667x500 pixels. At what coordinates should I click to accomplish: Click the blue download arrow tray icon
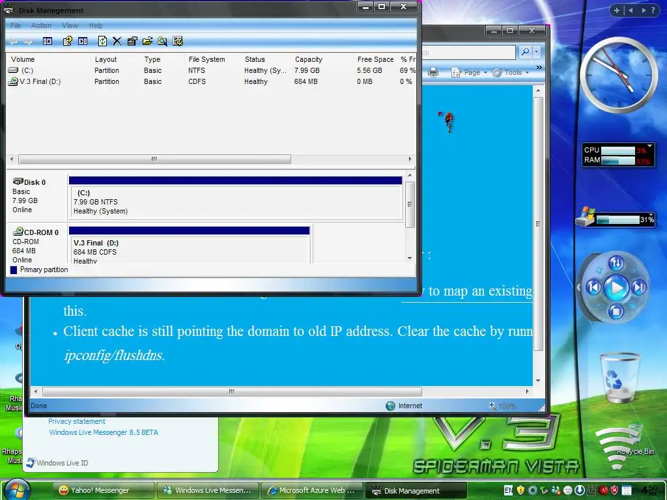click(579, 490)
